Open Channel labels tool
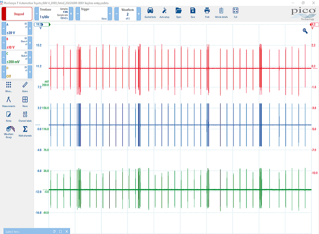 tap(25, 116)
